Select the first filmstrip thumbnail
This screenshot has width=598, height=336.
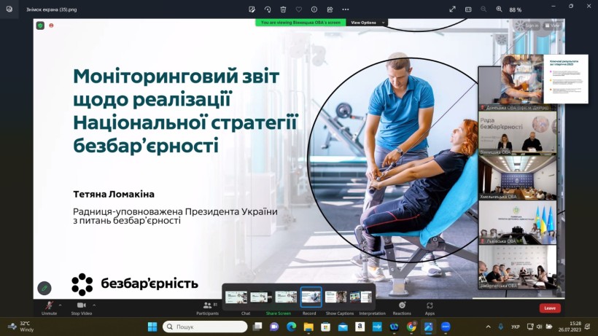tap(236, 297)
